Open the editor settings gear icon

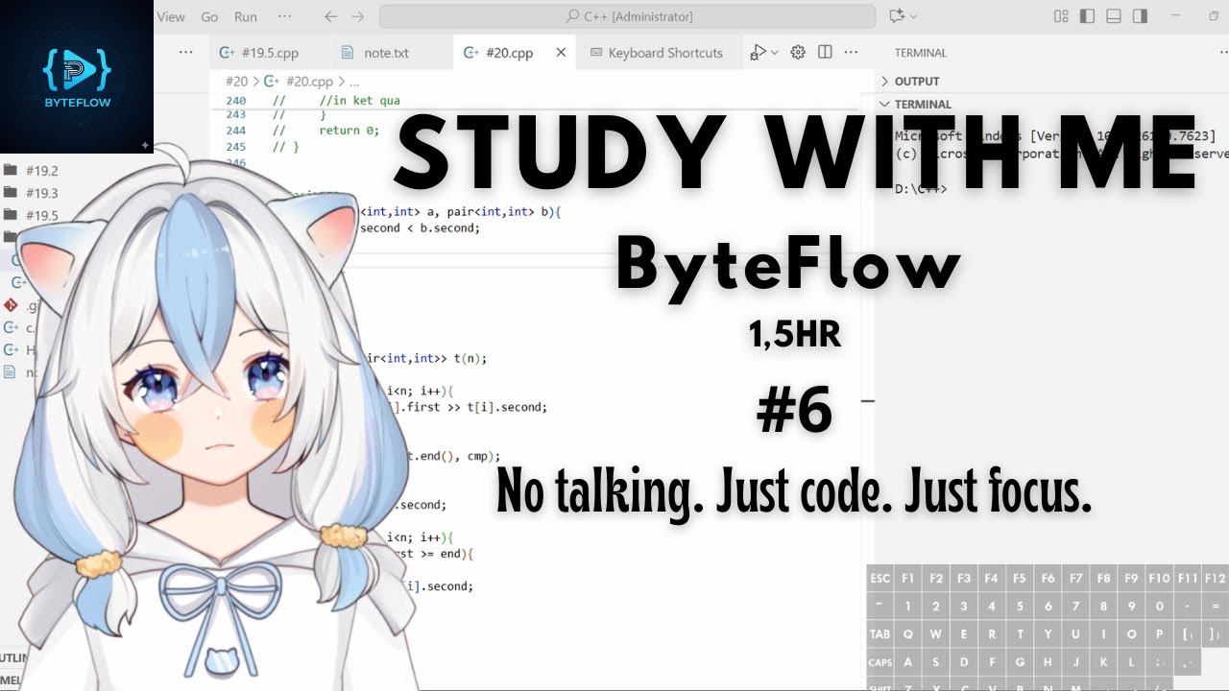click(798, 53)
